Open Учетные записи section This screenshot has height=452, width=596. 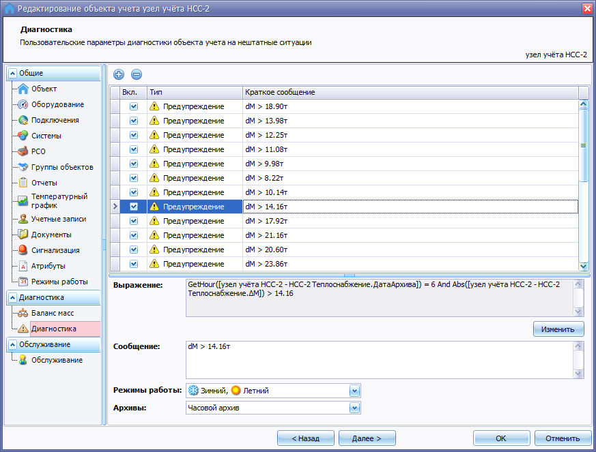coord(59,219)
